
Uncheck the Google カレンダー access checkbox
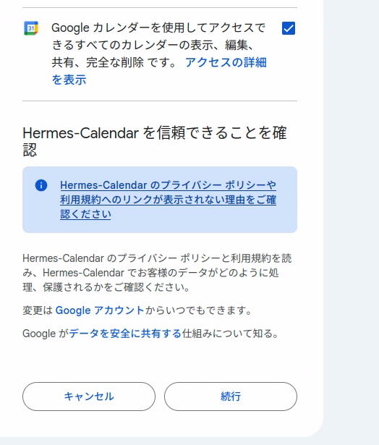[289, 28]
